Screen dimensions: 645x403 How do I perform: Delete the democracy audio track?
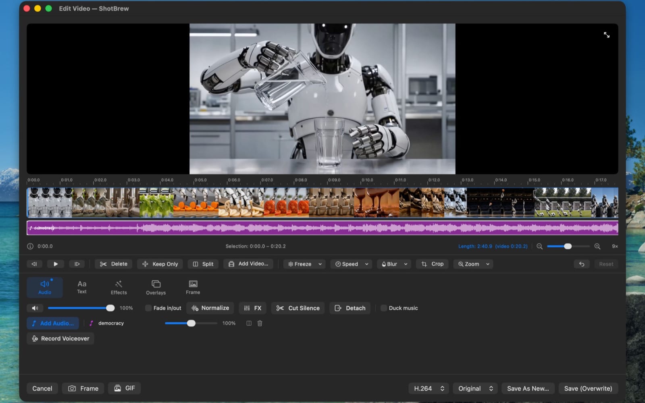tap(260, 323)
